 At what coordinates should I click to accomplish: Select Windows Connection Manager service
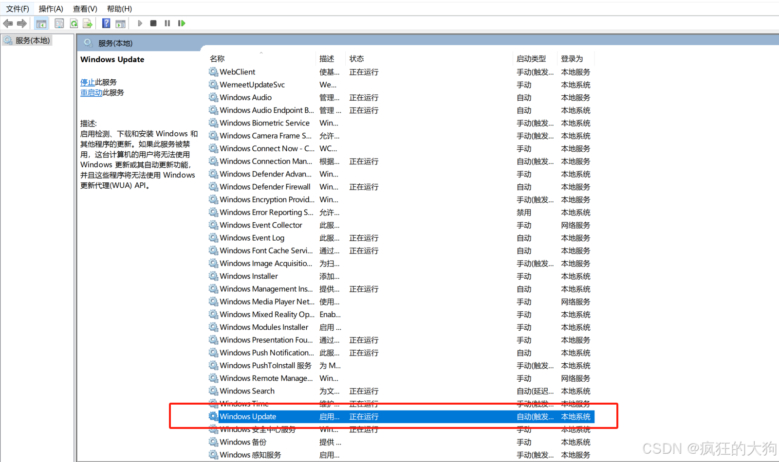pyautogui.click(x=401, y=161)
